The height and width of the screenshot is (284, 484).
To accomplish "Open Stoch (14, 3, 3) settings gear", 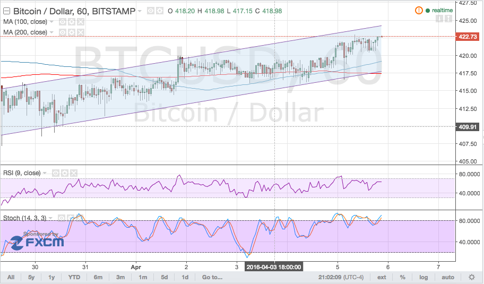I will 71,218.
